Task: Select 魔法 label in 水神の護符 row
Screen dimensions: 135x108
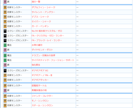Action: 9,45
